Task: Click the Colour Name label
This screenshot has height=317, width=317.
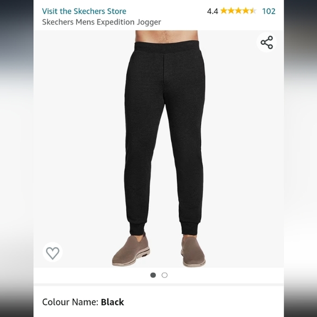Action: click(70, 302)
